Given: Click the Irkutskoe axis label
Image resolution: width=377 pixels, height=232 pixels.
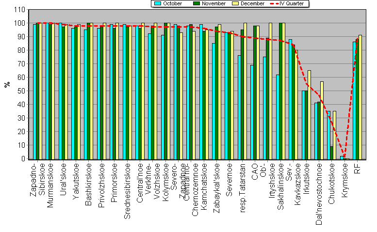Looking at the screenshot, I should coord(306,179).
